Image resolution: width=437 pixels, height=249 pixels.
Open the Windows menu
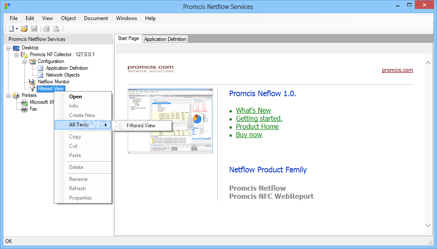pyautogui.click(x=126, y=18)
